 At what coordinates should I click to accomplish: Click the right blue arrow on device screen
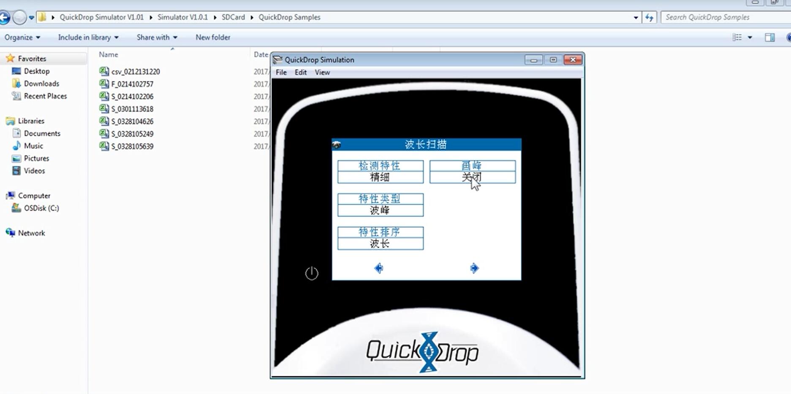474,268
